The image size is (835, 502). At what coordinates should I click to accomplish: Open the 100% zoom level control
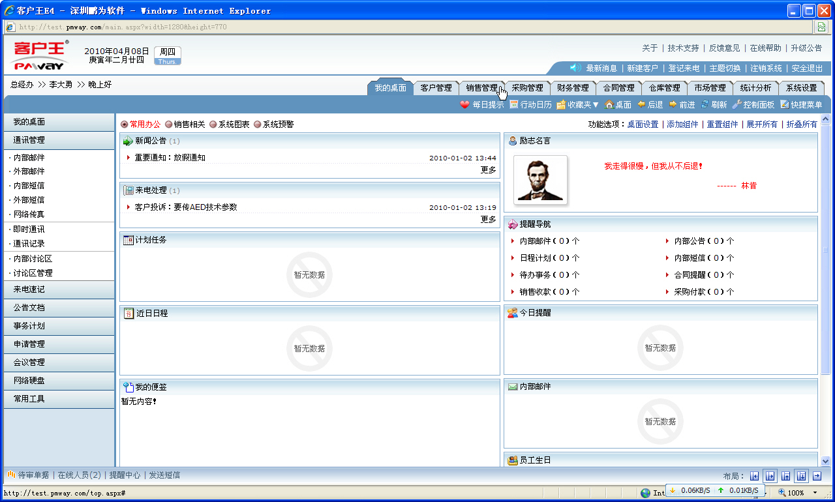coord(796,493)
